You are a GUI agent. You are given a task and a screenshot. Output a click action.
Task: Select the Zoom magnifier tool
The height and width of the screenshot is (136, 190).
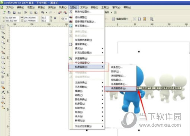[x=3, y=42]
